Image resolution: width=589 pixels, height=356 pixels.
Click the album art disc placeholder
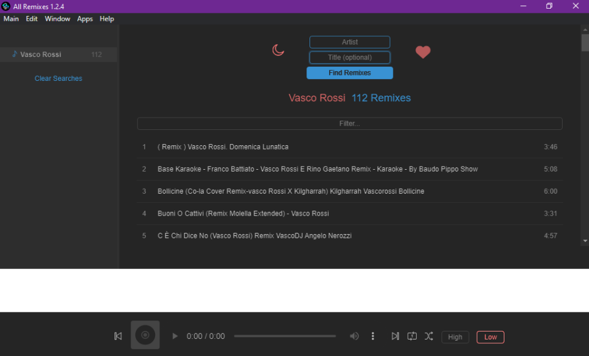coord(145,335)
